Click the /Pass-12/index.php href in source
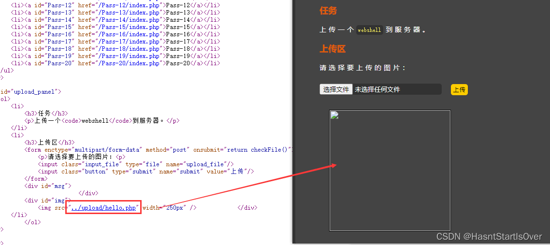 tap(129, 5)
